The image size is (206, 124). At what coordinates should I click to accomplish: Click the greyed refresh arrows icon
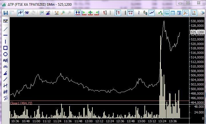pos(33,13)
